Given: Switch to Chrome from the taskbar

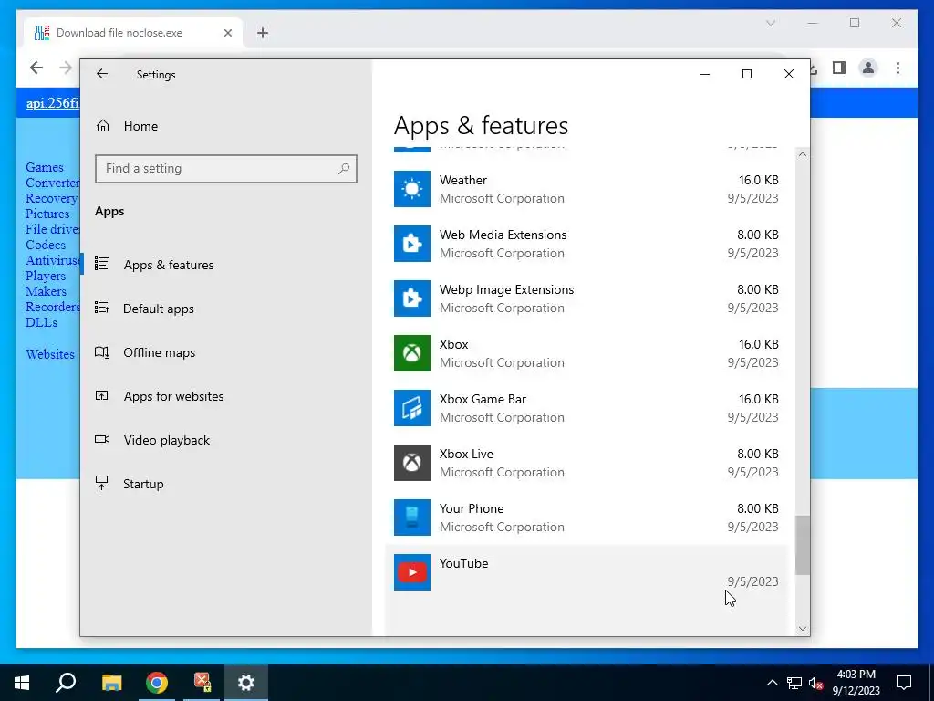Looking at the screenshot, I should click(157, 683).
